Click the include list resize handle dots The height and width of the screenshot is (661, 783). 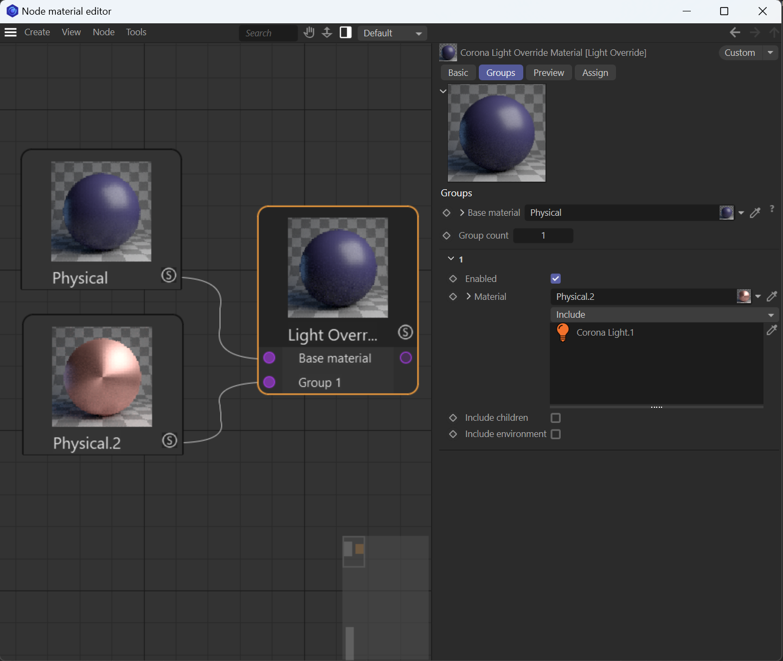[657, 407]
